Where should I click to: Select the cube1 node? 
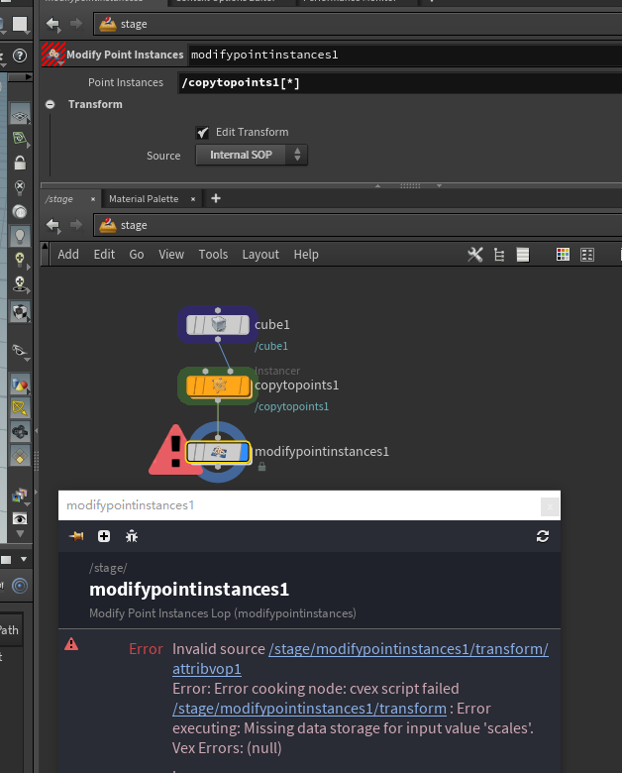point(218,325)
